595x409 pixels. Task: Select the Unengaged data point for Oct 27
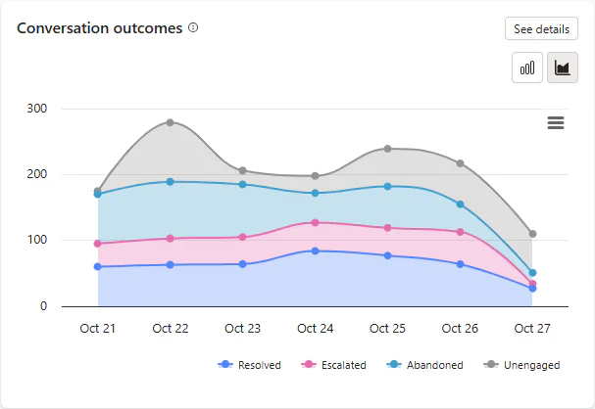[532, 234]
